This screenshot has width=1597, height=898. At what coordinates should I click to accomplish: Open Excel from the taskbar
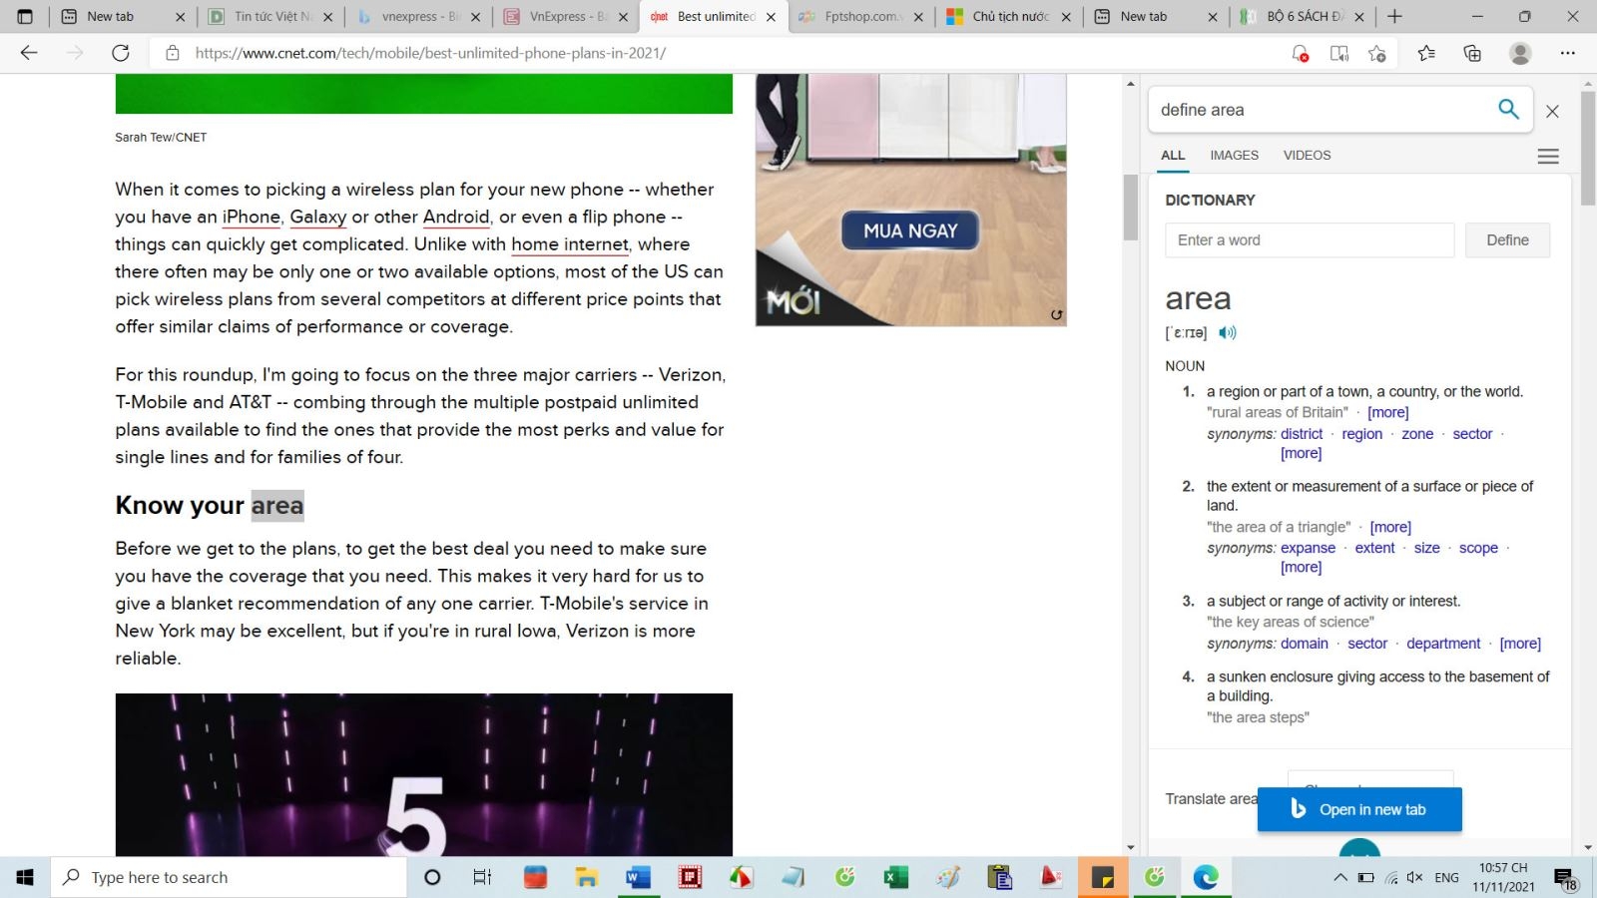point(895,877)
